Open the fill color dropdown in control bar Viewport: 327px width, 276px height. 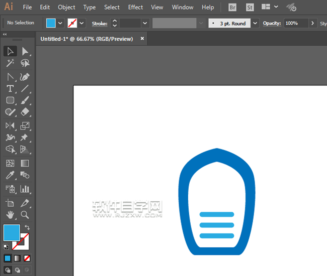click(x=60, y=23)
